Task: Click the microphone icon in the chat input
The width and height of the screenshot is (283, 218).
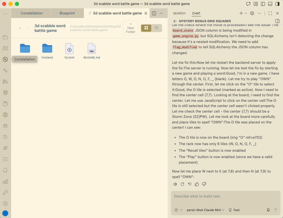Action: click(268, 210)
